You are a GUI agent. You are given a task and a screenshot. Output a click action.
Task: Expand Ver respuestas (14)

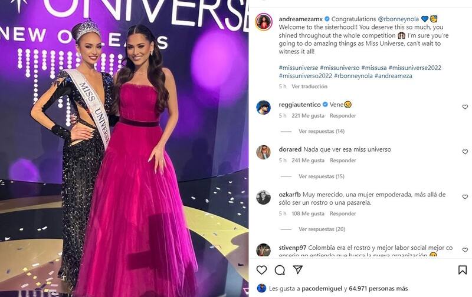point(322,131)
